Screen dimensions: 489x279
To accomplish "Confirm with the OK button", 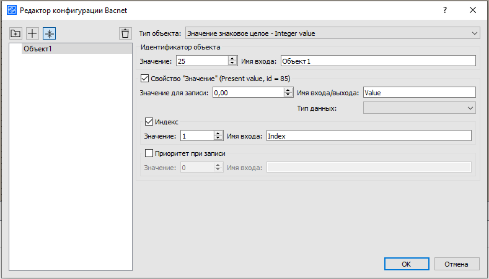I will coord(407,264).
